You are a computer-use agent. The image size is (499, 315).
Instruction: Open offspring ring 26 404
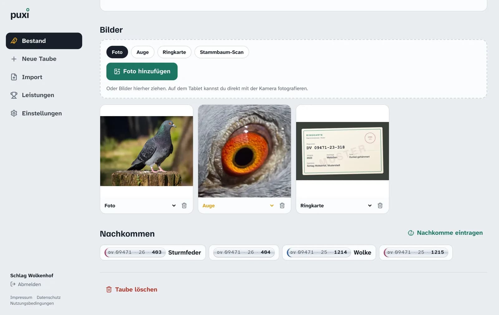[244, 252]
